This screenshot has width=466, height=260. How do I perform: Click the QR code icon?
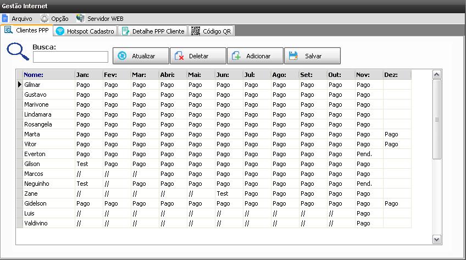click(195, 31)
